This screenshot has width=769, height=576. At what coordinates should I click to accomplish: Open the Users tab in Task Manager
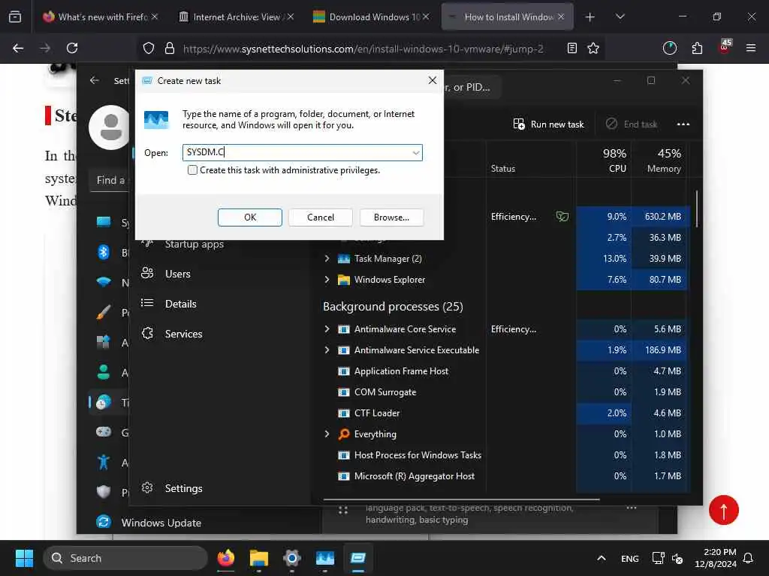[x=177, y=274]
